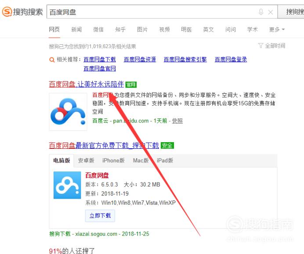Select the Mac版 download tab
304x254 pixels.
coord(141,161)
